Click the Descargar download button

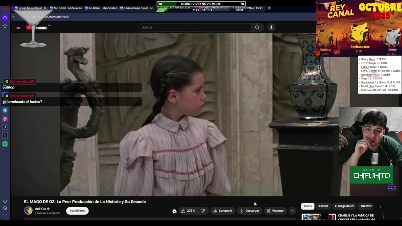coord(249,211)
